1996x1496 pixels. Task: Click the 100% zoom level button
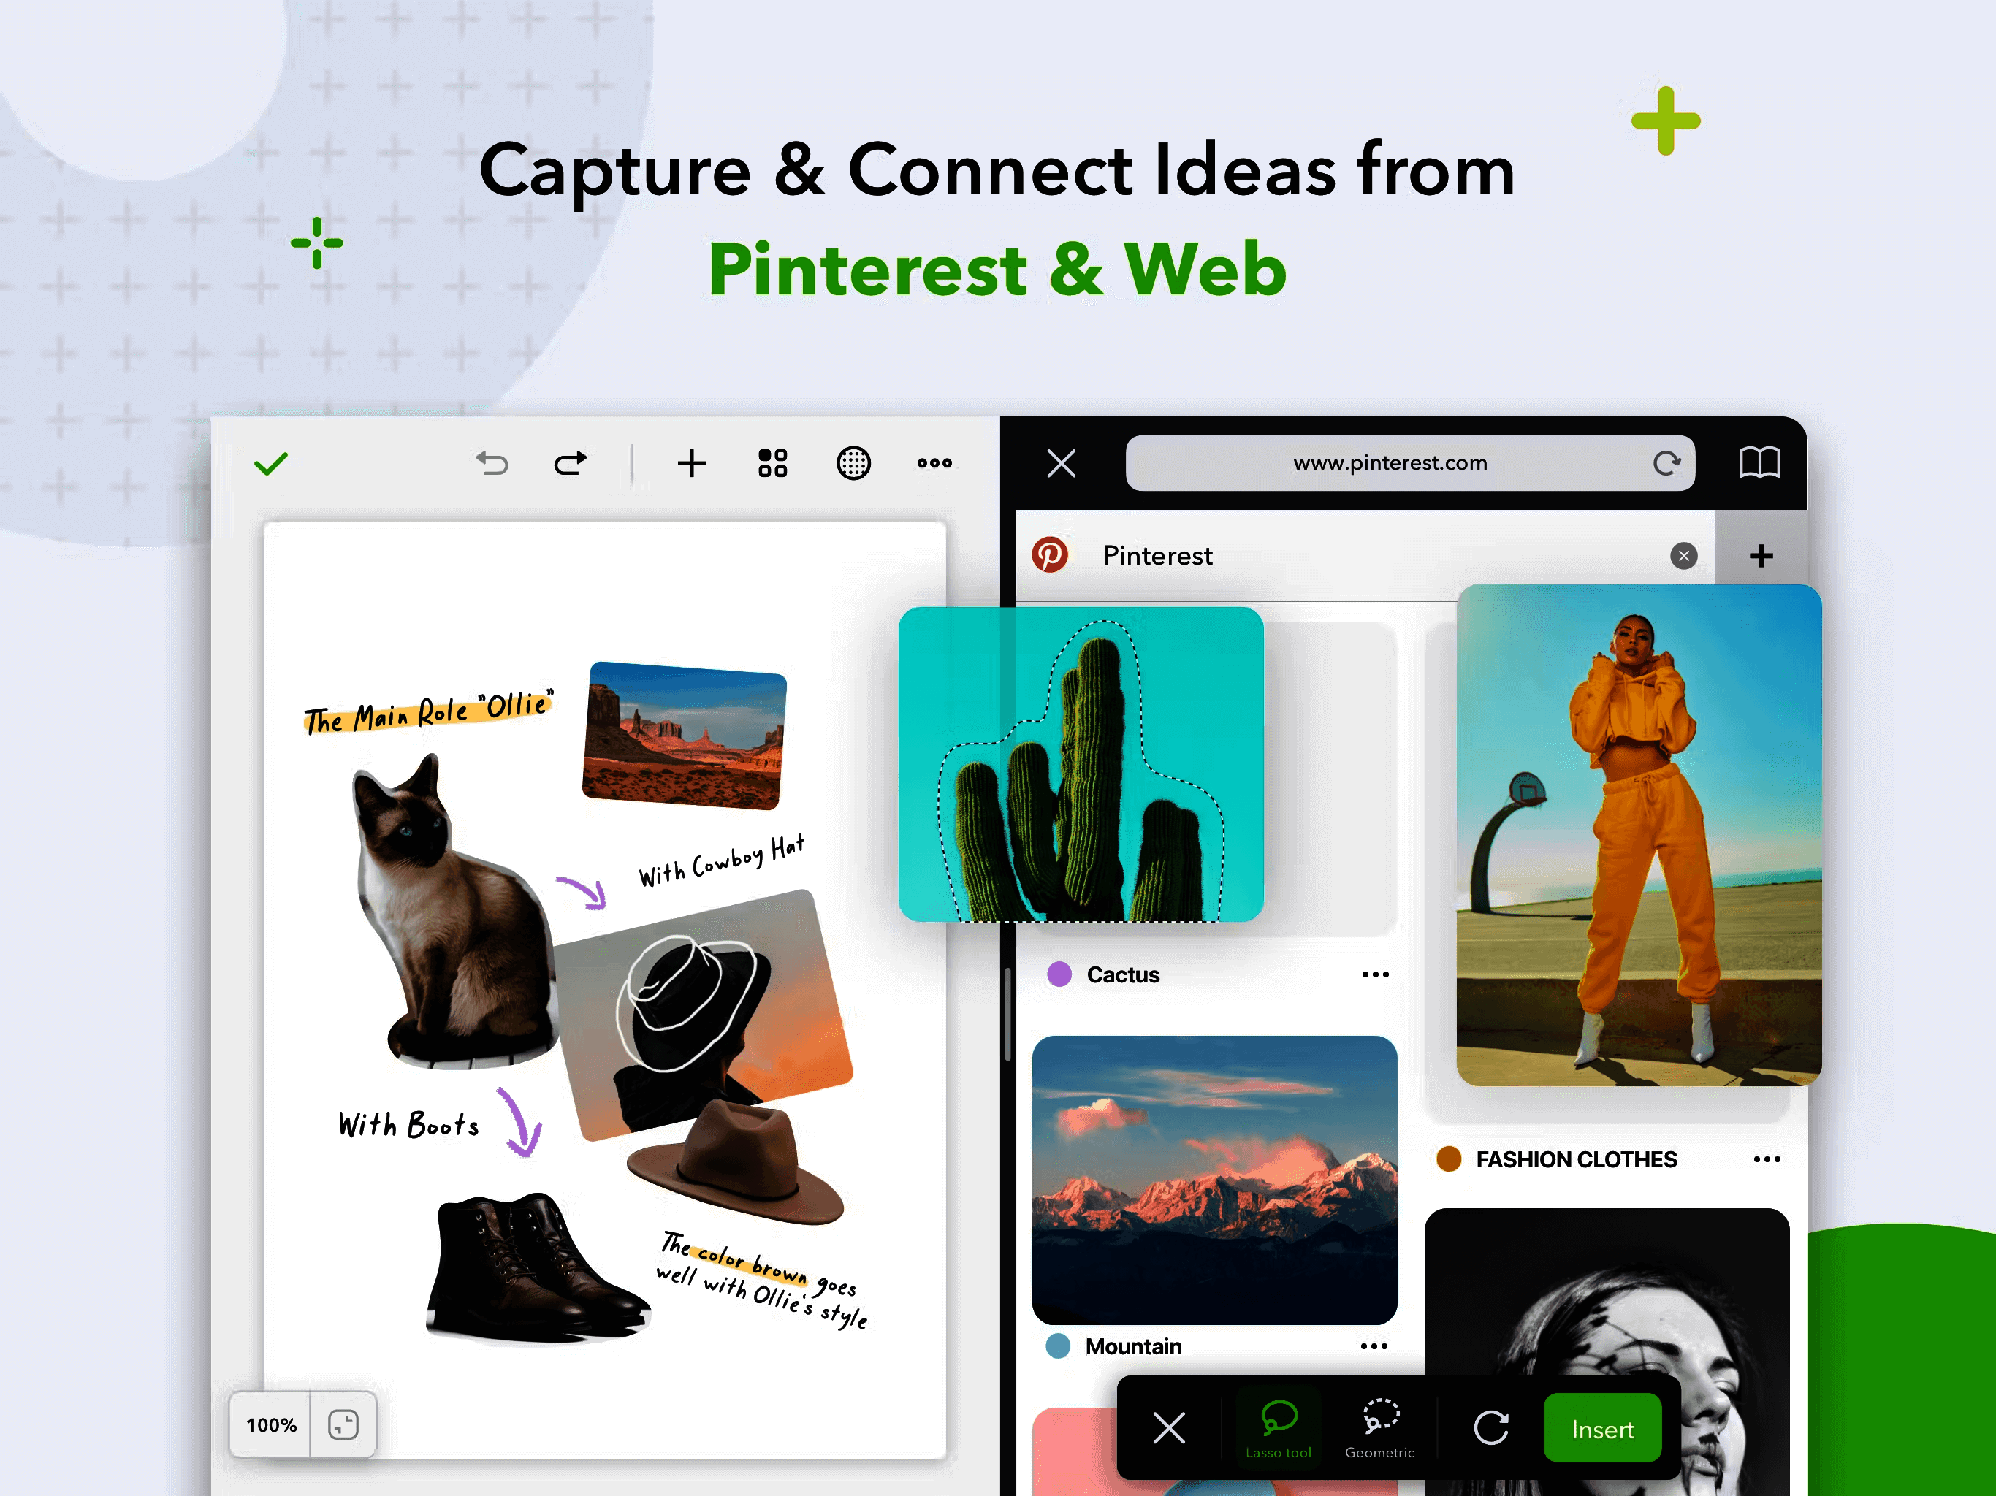271,1424
